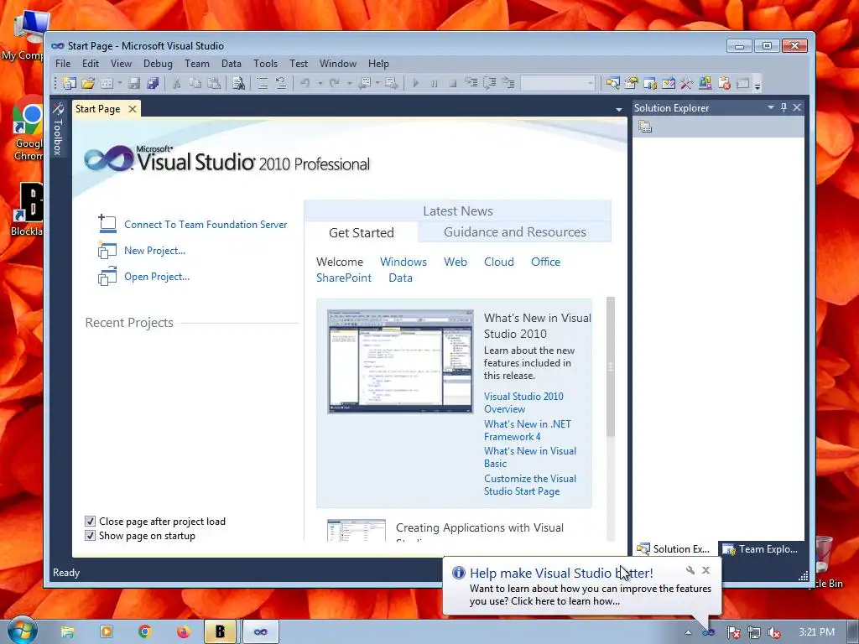Click the muted volume tray icon
The width and height of the screenshot is (859, 644).
(x=774, y=633)
